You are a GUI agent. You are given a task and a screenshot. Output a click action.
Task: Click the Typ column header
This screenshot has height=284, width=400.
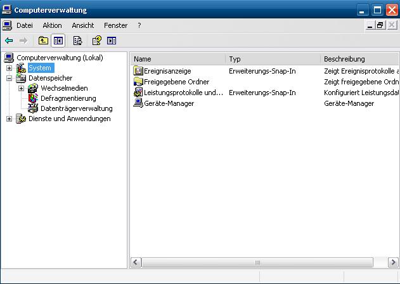pos(273,59)
